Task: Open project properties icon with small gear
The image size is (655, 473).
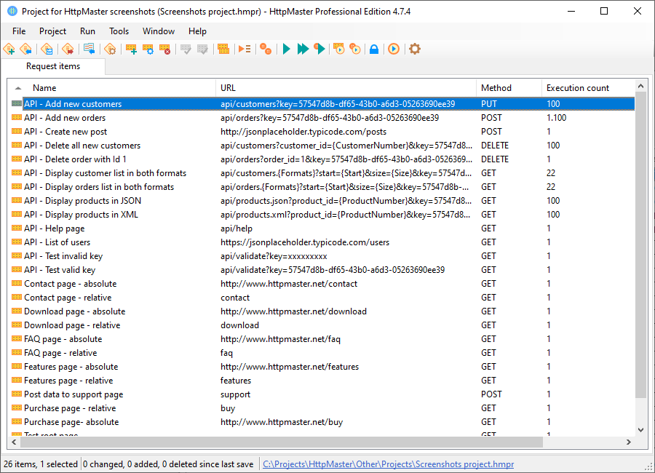Action: tap(110, 49)
